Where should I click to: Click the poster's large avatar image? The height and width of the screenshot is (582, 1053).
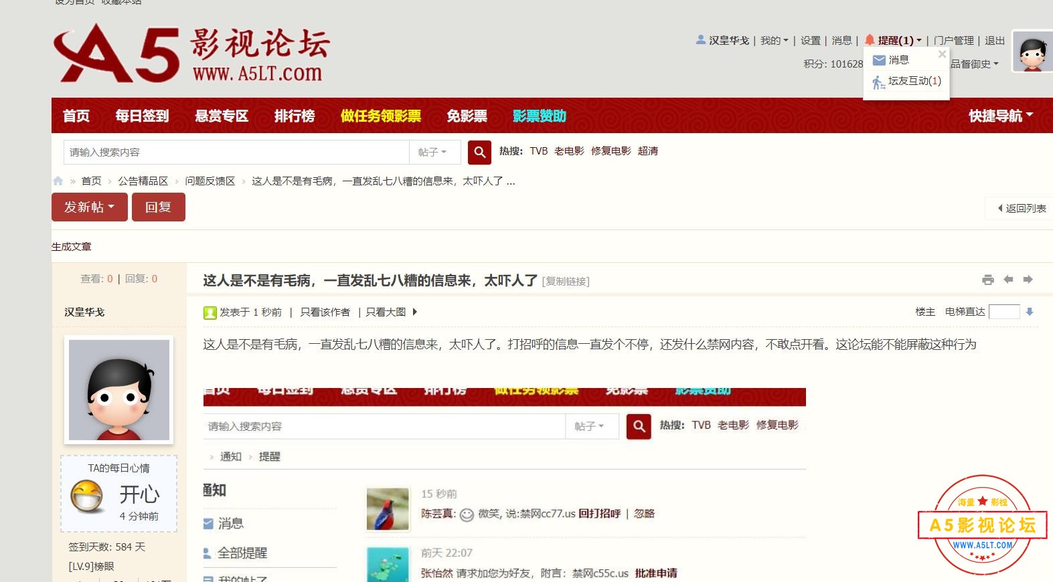119,390
